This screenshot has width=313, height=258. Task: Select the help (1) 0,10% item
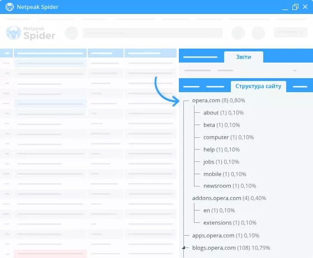(x=221, y=150)
